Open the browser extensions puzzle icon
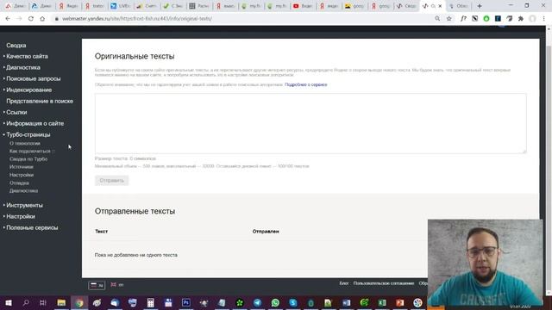 click(x=521, y=19)
